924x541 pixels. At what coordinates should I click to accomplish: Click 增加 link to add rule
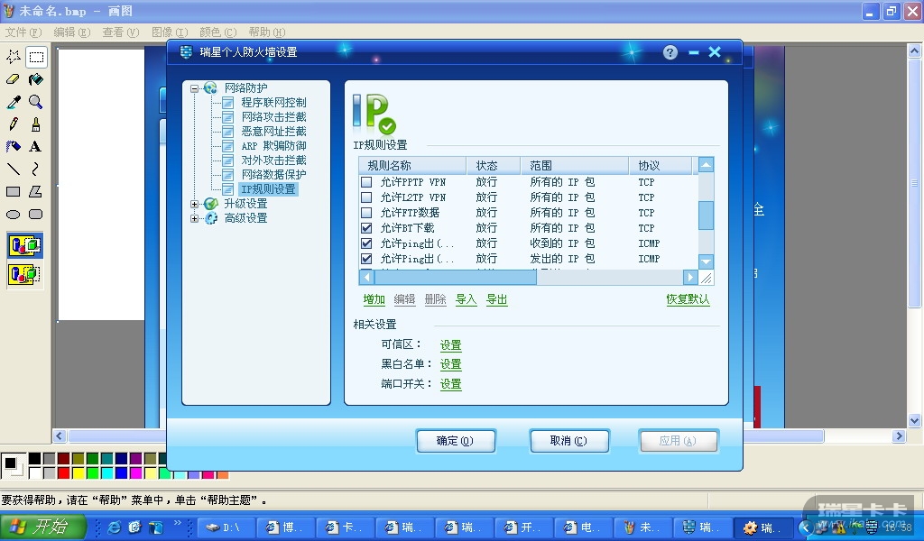pos(374,299)
